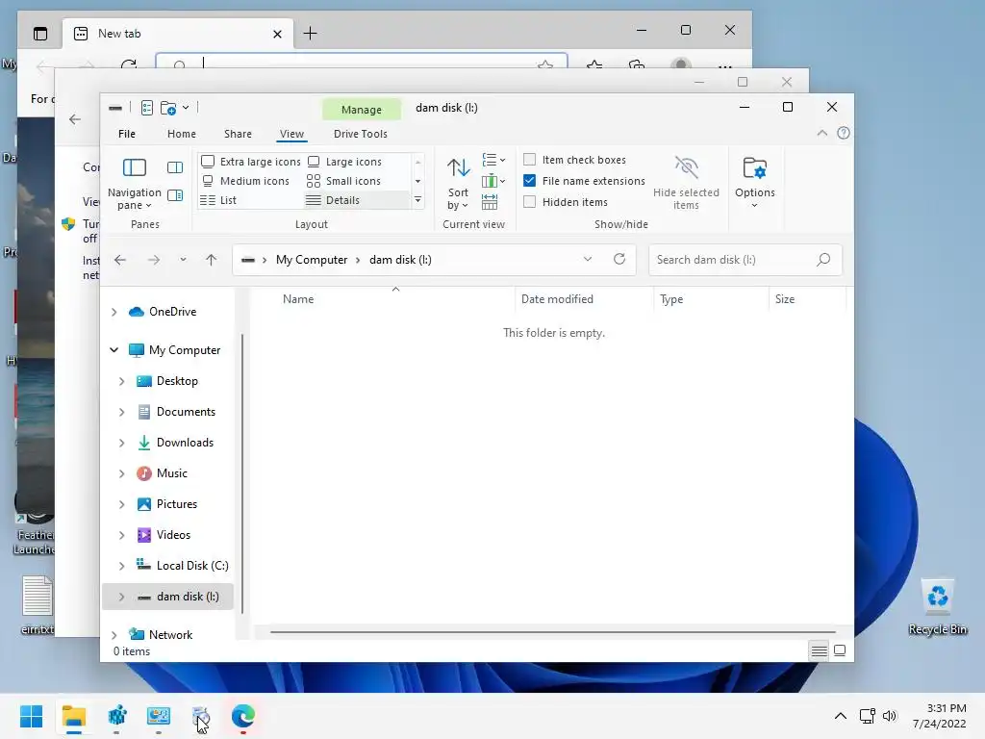Open the Quick Access Toolbar customize dropdown

[186, 108]
